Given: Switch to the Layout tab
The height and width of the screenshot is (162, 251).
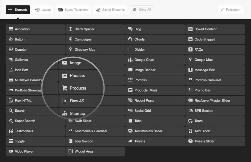Looking at the screenshot, I should pos(43,9).
